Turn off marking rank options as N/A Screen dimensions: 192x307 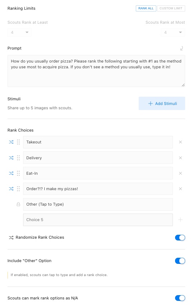pos(180,298)
